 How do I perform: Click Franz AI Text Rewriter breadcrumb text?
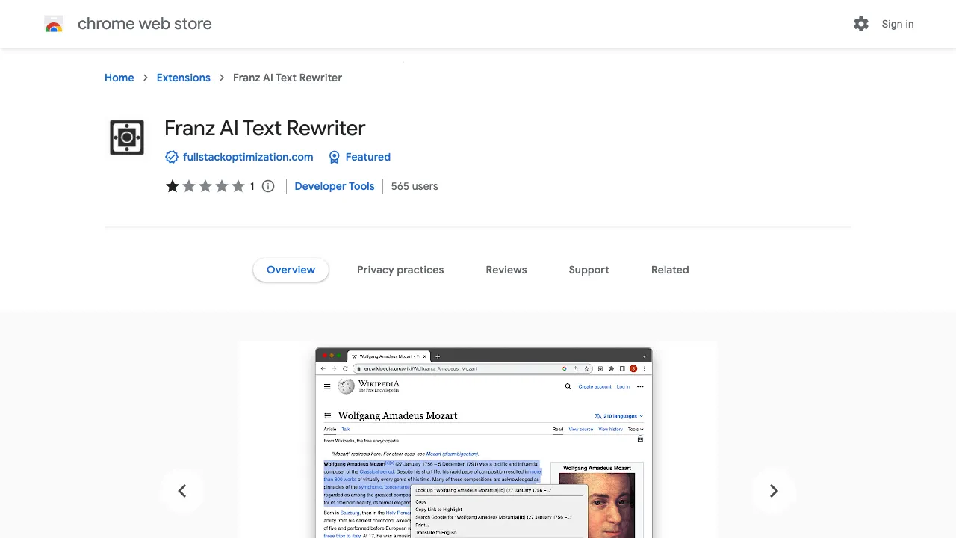(288, 78)
